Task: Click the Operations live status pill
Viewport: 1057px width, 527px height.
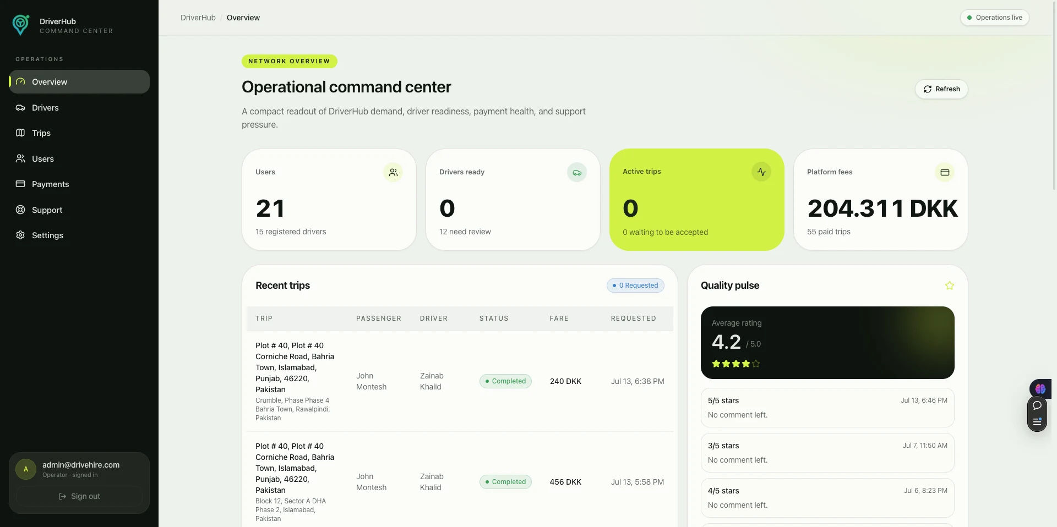Action: tap(994, 18)
